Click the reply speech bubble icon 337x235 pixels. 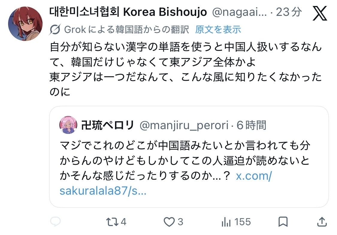[55, 222]
